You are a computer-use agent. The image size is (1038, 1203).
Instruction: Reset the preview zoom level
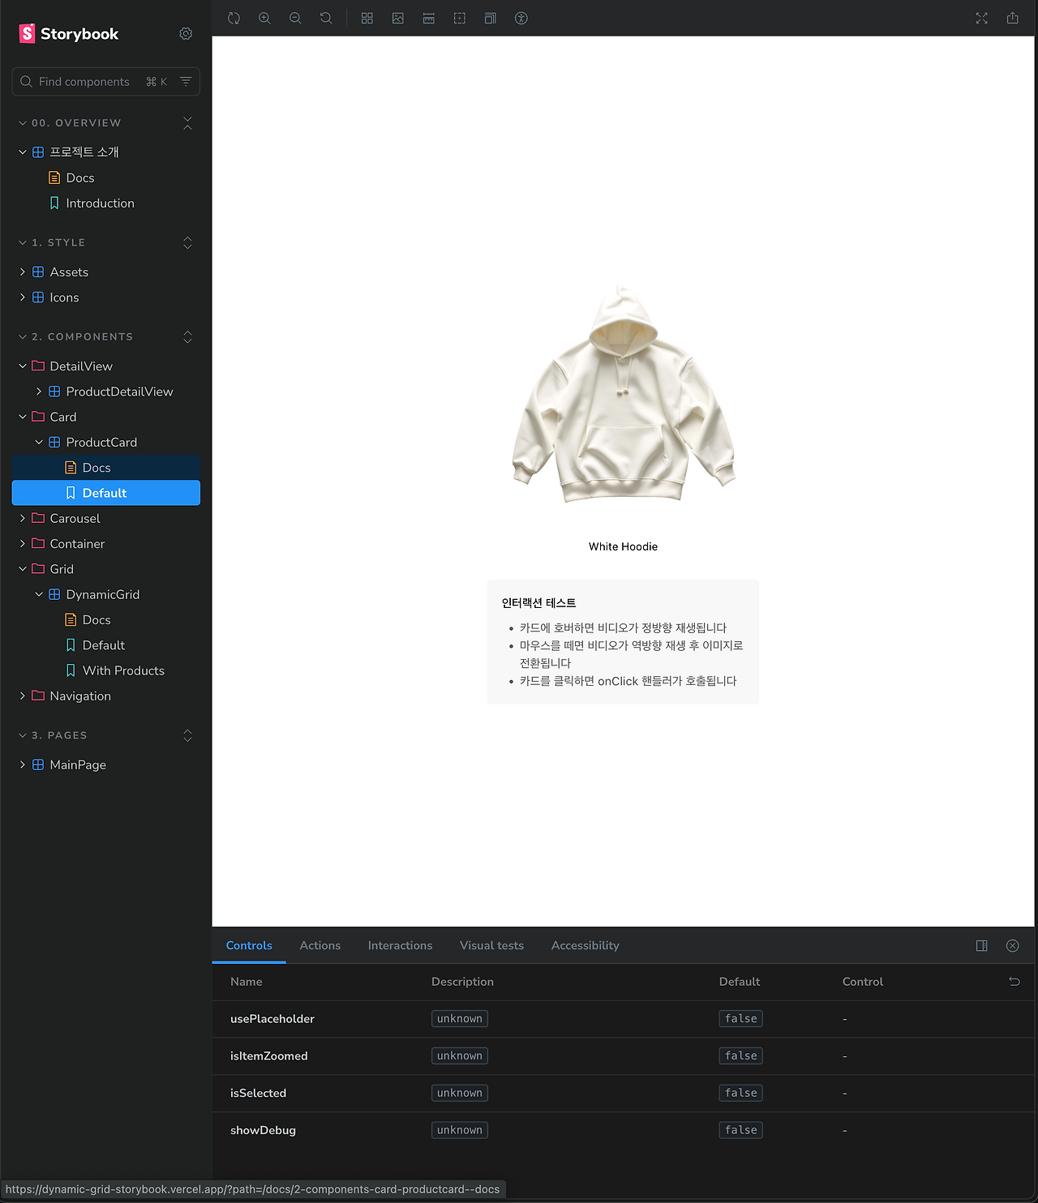(x=325, y=18)
